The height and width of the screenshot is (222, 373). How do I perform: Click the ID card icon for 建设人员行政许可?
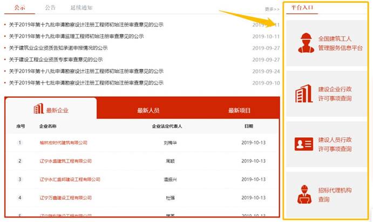tap(303, 144)
